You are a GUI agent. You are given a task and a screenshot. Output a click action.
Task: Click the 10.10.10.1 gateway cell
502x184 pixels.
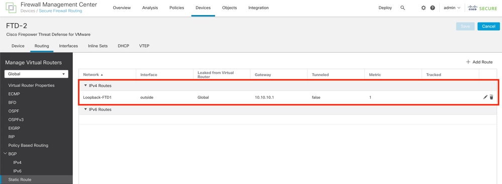pyautogui.click(x=264, y=97)
